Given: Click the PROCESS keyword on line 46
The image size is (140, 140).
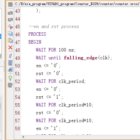Looking at the screenshot, I should [37, 34].
